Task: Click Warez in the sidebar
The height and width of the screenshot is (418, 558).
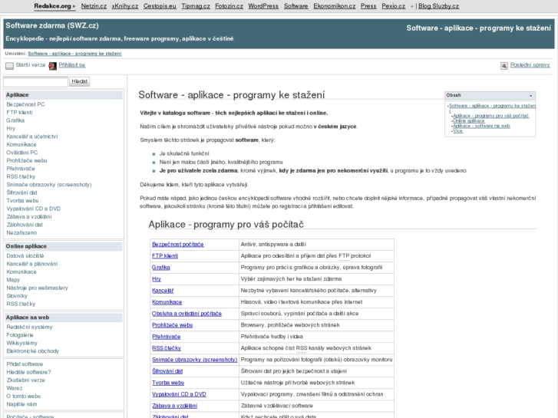Action: 15,388
